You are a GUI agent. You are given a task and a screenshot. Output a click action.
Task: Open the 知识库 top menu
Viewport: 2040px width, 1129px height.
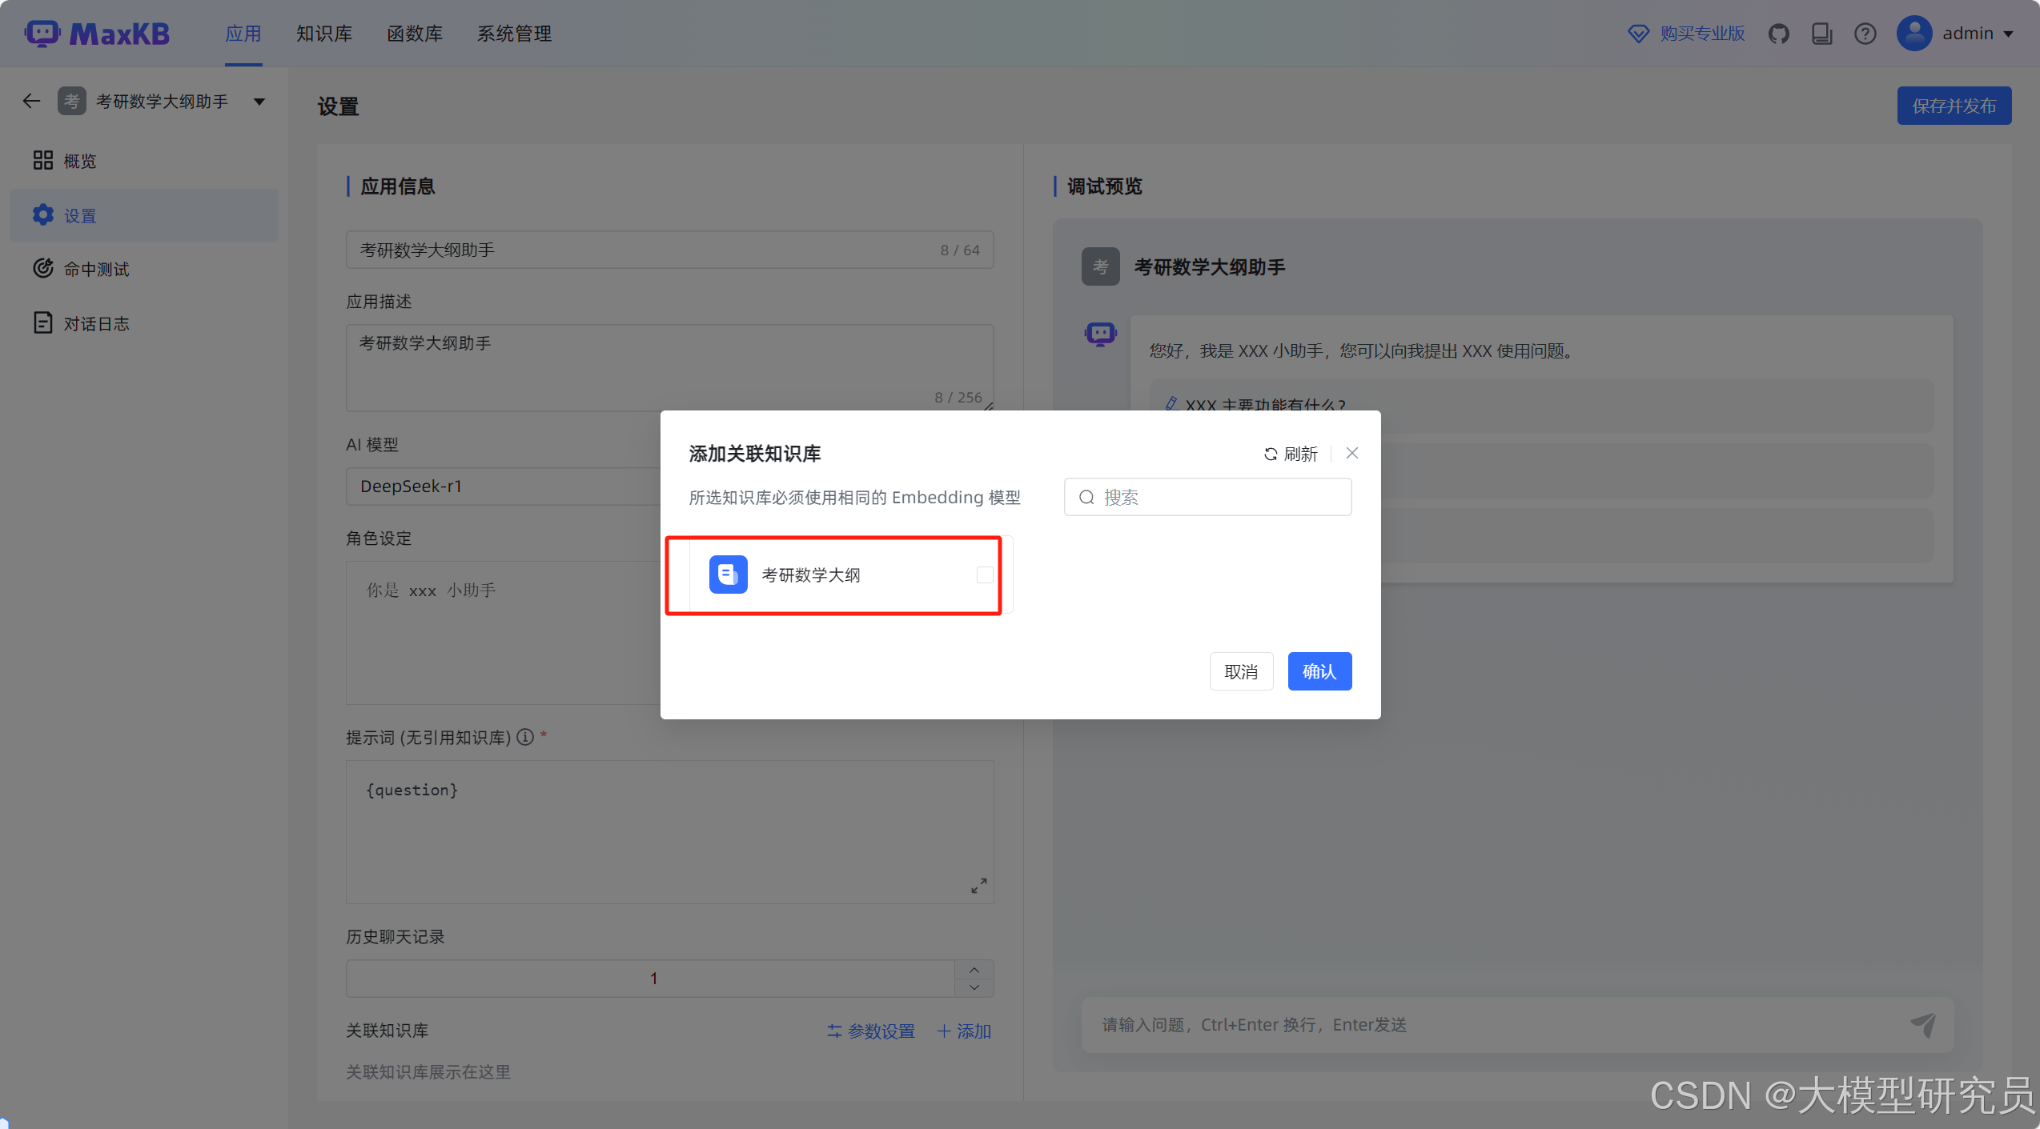tap(323, 34)
